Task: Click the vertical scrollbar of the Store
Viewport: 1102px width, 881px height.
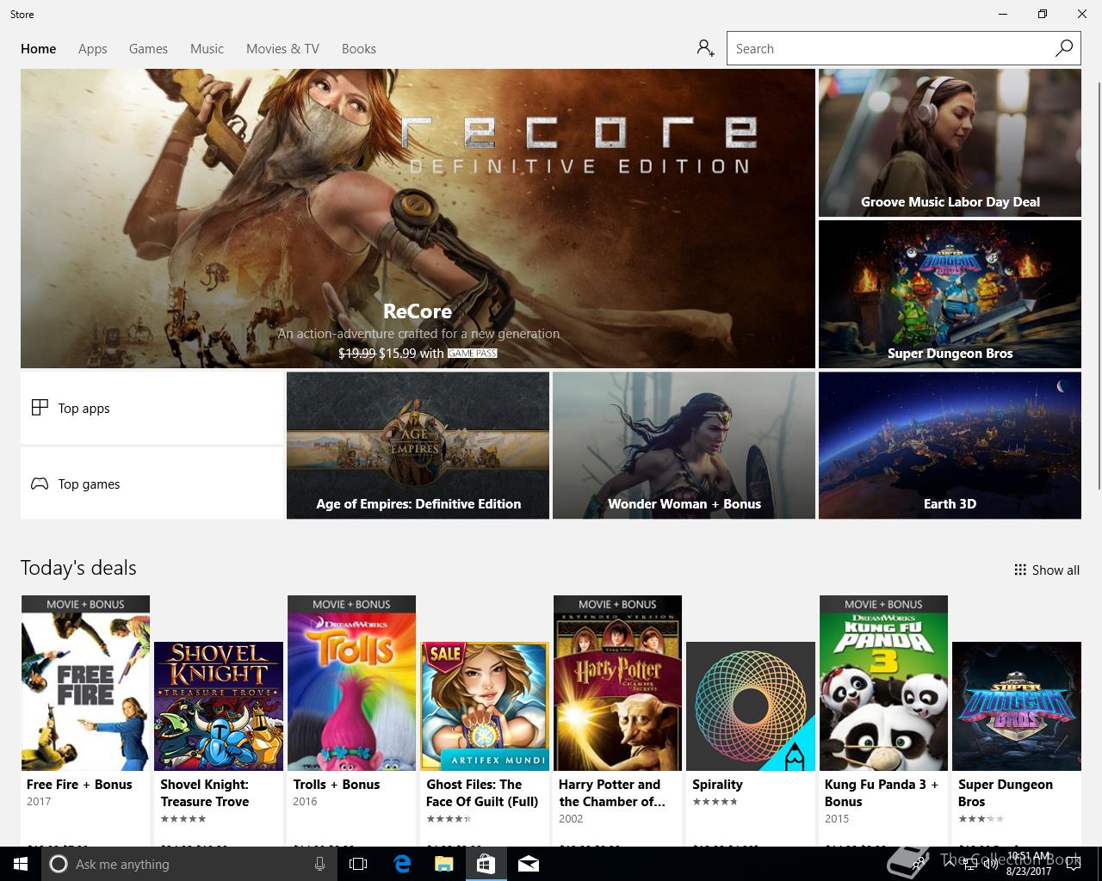Action: 1098,284
